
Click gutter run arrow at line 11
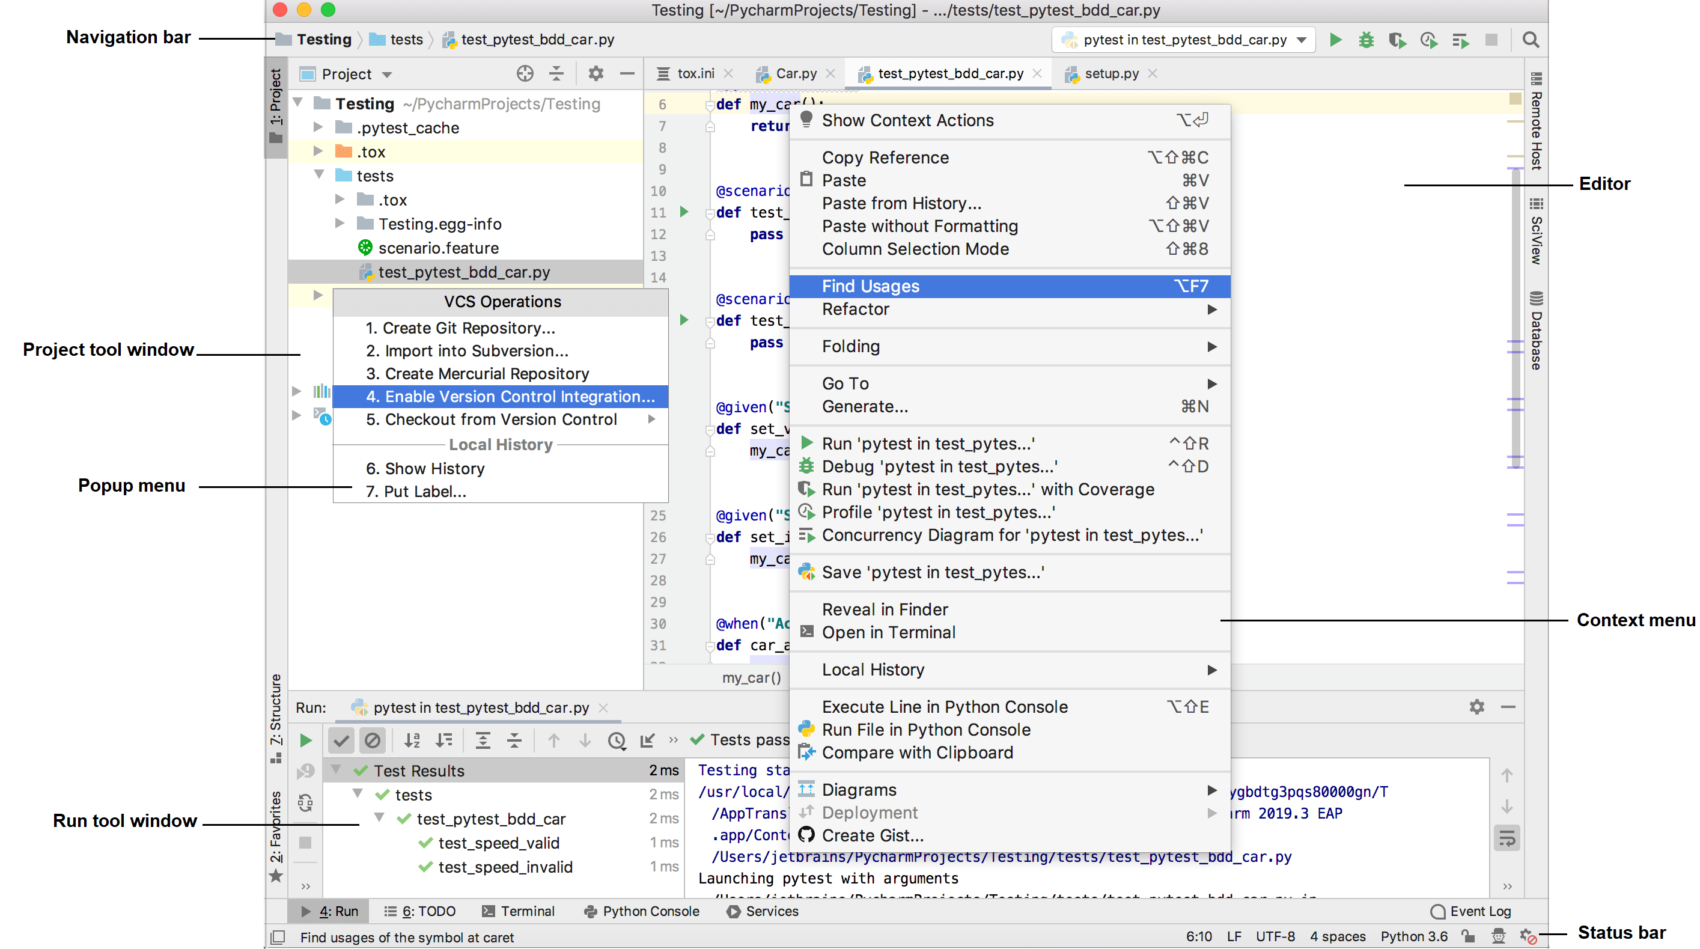pos(684,212)
